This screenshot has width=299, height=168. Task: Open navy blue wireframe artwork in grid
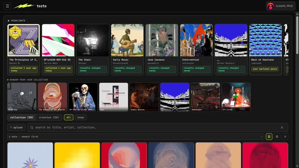pos(171,155)
